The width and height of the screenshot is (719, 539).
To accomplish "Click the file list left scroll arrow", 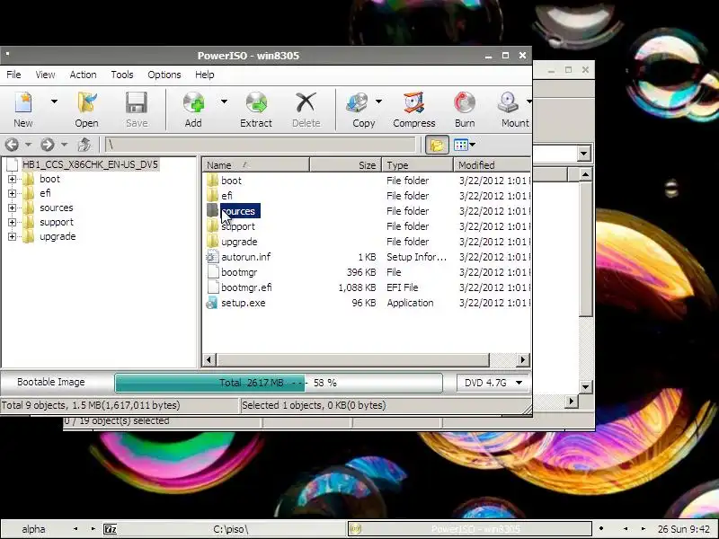I will click(209, 360).
